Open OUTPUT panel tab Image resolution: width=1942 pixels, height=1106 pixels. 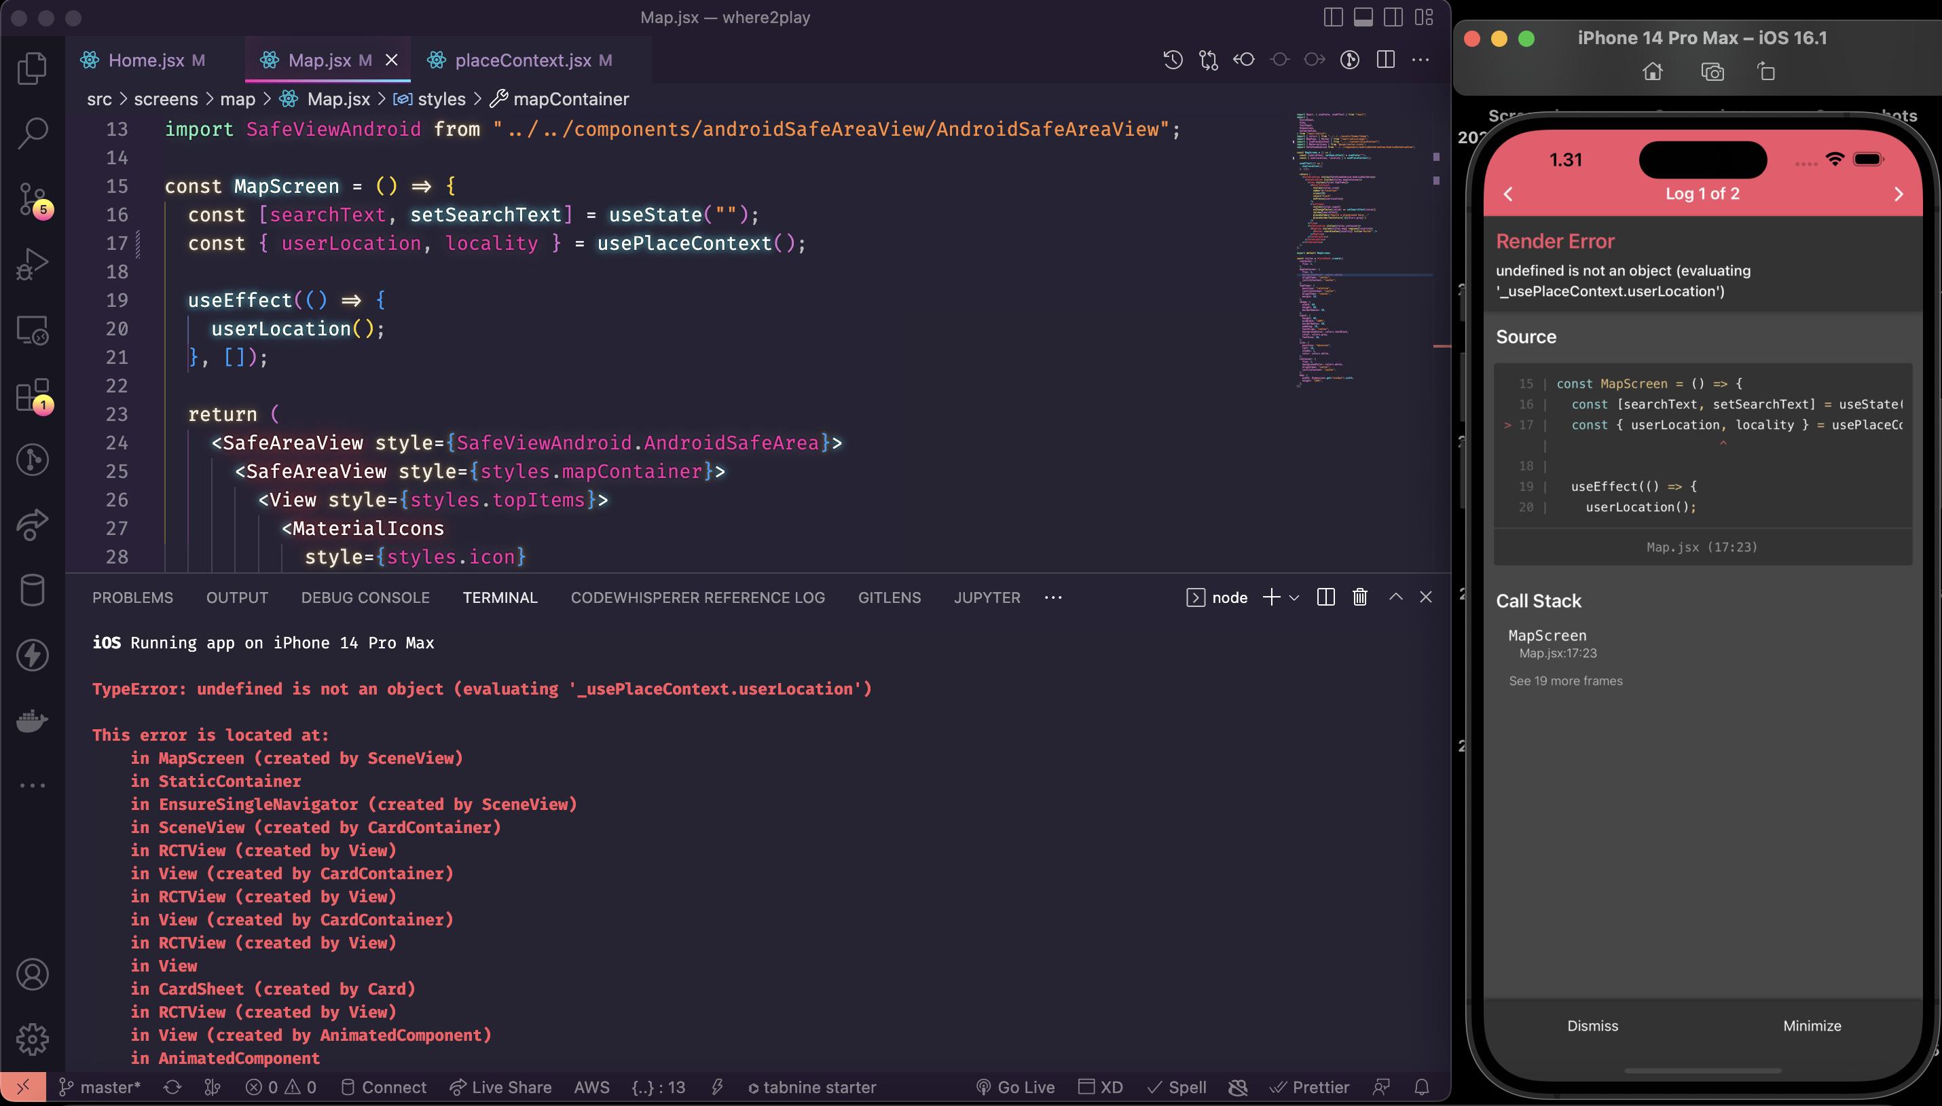click(237, 598)
